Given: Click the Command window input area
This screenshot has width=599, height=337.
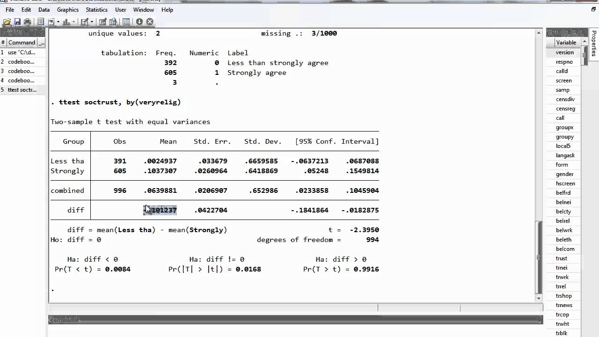Looking at the screenshot, I should click(x=295, y=330).
